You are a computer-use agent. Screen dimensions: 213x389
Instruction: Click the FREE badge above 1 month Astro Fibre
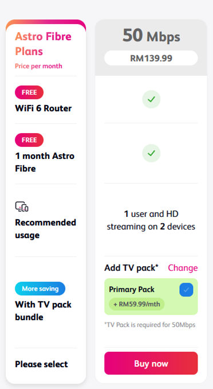(x=29, y=140)
